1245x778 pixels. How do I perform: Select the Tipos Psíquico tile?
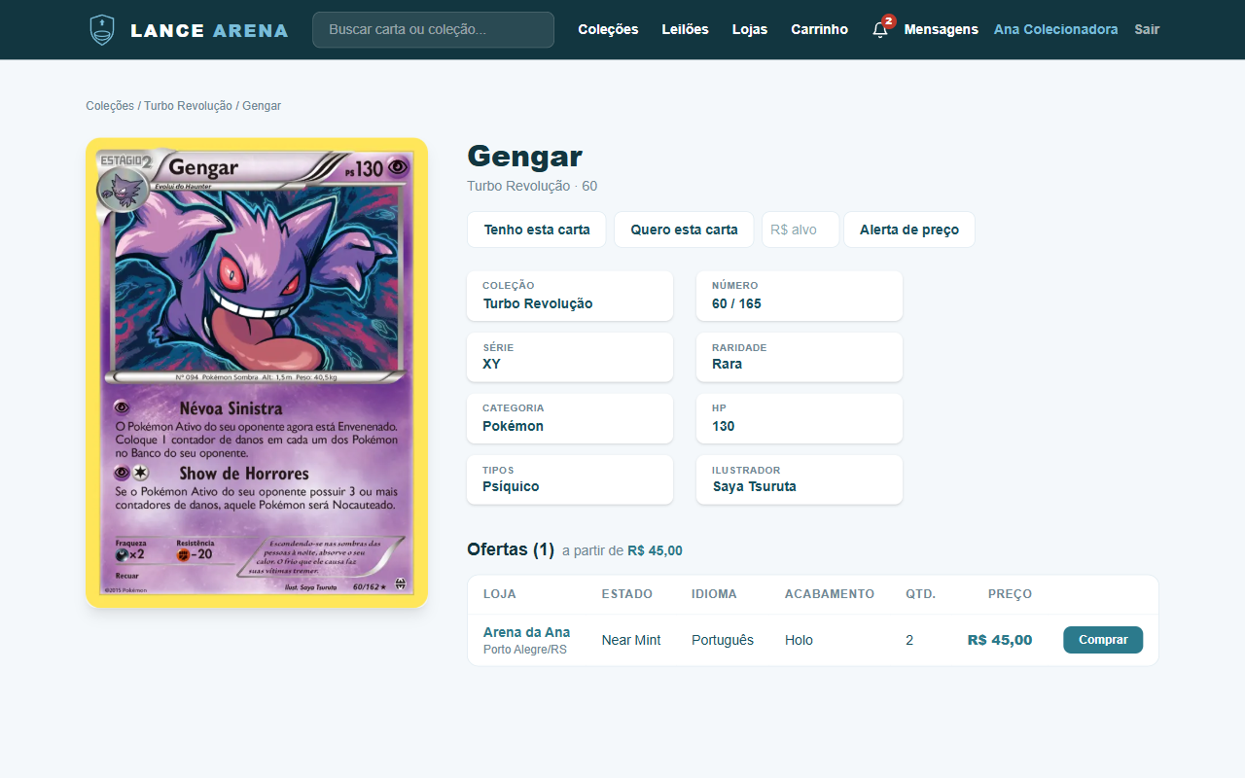coord(570,479)
